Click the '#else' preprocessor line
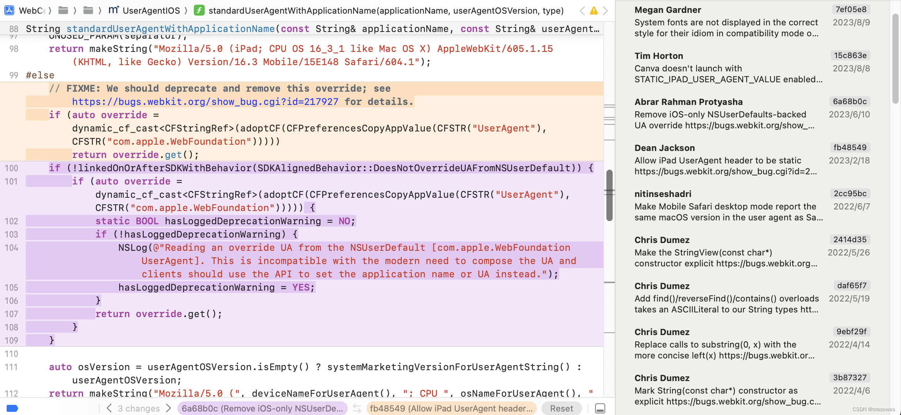 (x=40, y=75)
